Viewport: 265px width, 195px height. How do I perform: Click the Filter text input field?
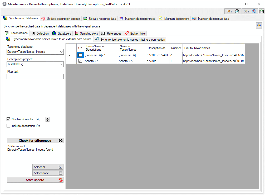point(35,77)
